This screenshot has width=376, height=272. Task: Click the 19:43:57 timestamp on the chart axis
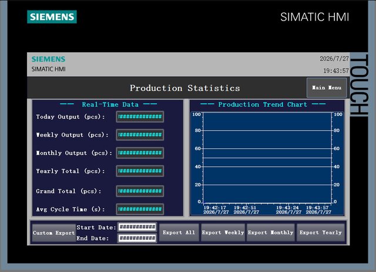tap(317, 208)
